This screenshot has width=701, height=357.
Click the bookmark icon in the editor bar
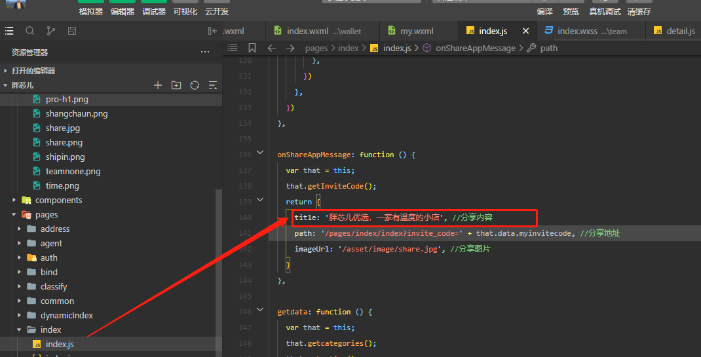[252, 48]
